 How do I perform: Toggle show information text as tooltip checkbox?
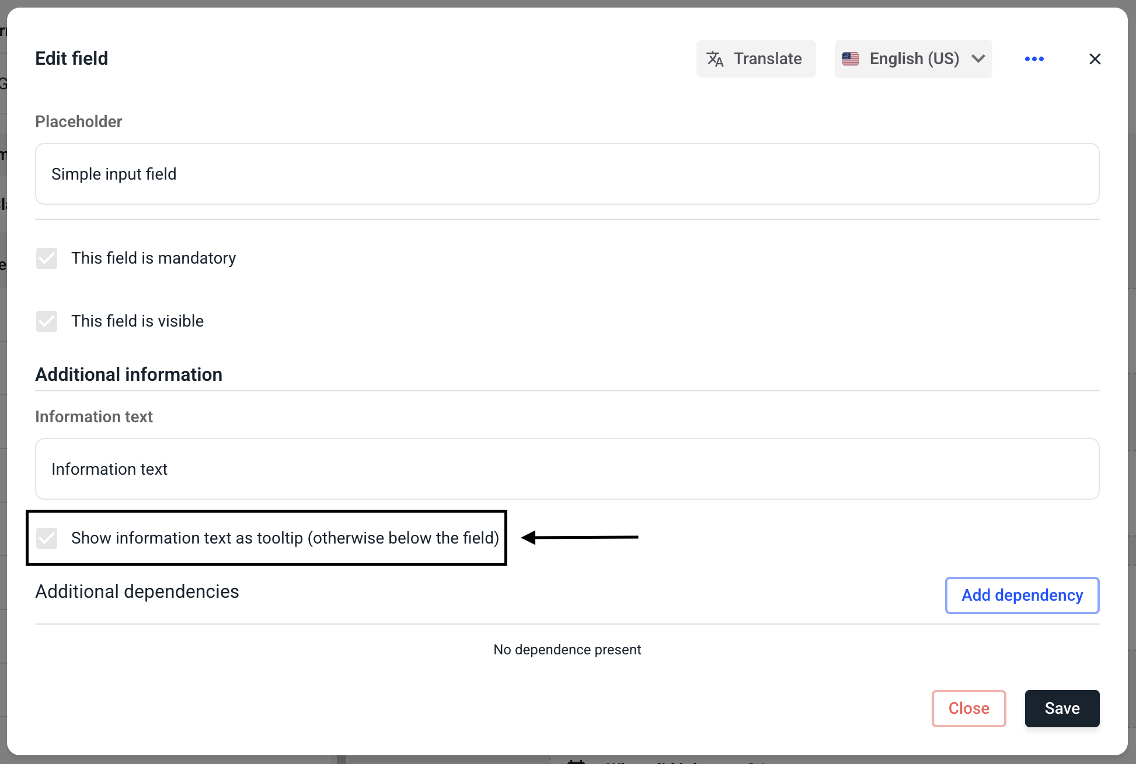[47, 538]
